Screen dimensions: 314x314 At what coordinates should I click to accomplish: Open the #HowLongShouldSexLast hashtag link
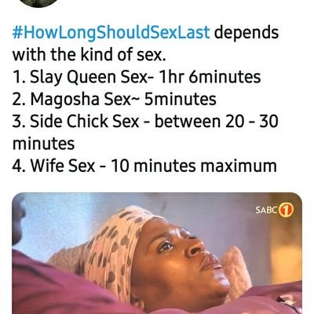[x=111, y=33]
